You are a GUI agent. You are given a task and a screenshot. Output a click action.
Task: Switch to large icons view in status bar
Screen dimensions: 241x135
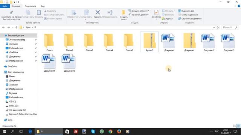pos(238,126)
